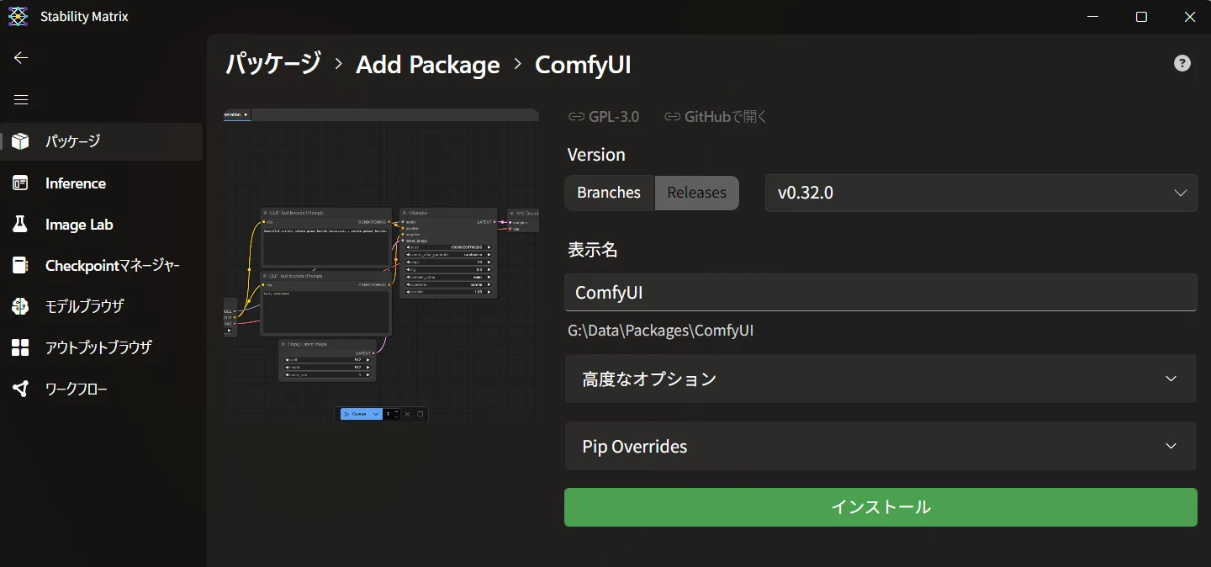Image resolution: width=1211 pixels, height=567 pixels.
Task: Click the green インストール button
Action: coord(880,507)
